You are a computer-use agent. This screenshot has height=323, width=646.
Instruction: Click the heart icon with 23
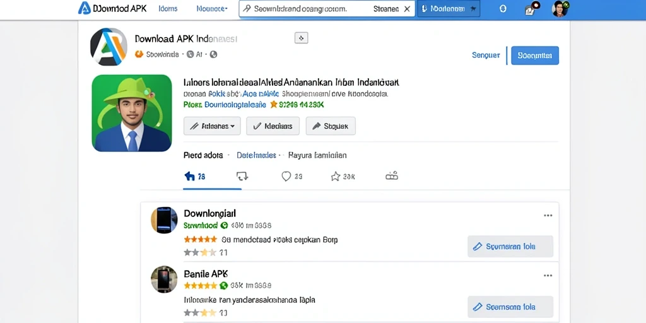pyautogui.click(x=286, y=177)
